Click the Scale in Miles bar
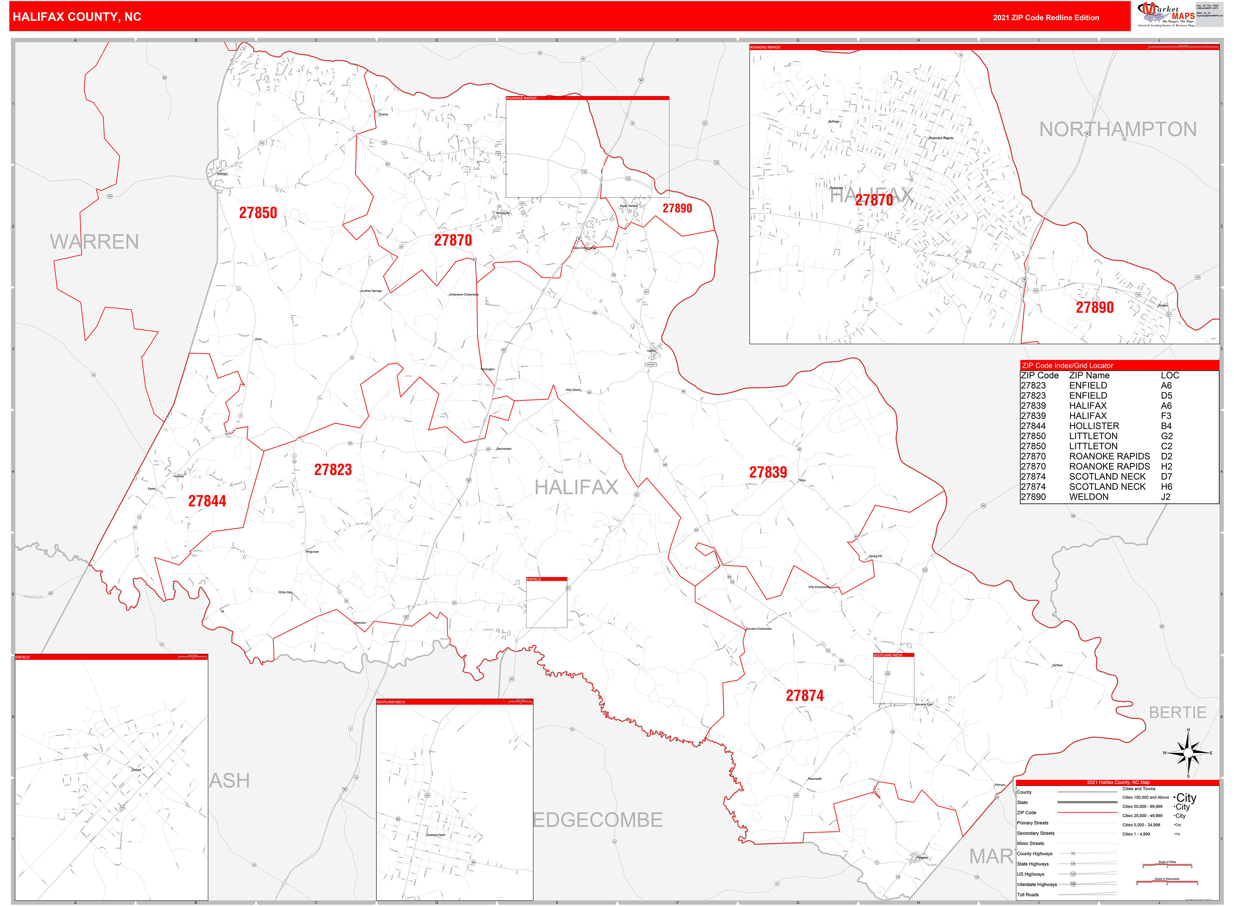 (x=1167, y=866)
